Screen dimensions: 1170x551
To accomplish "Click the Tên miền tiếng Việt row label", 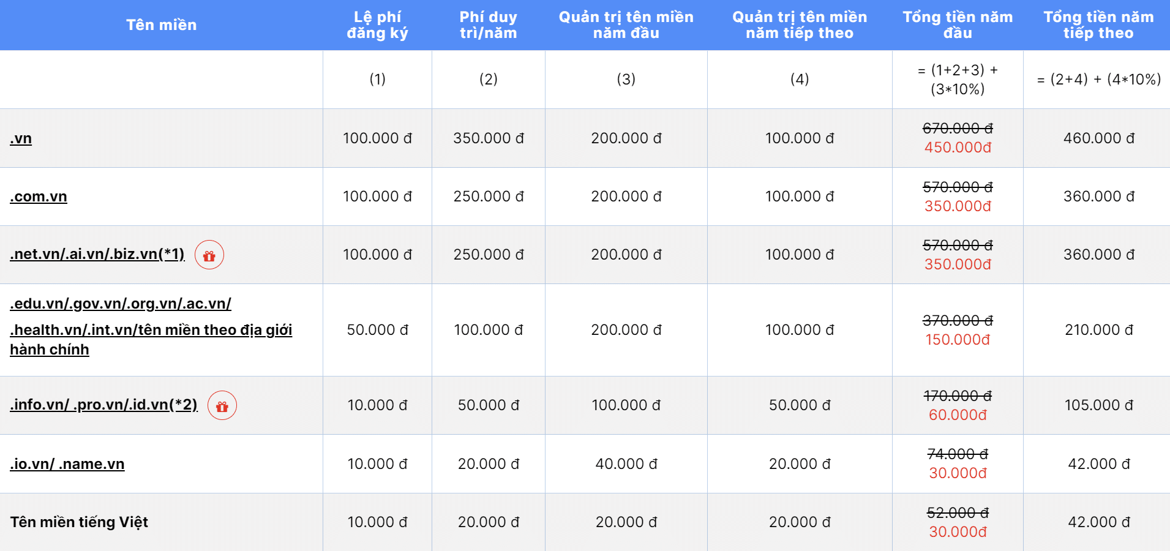I will [x=79, y=522].
